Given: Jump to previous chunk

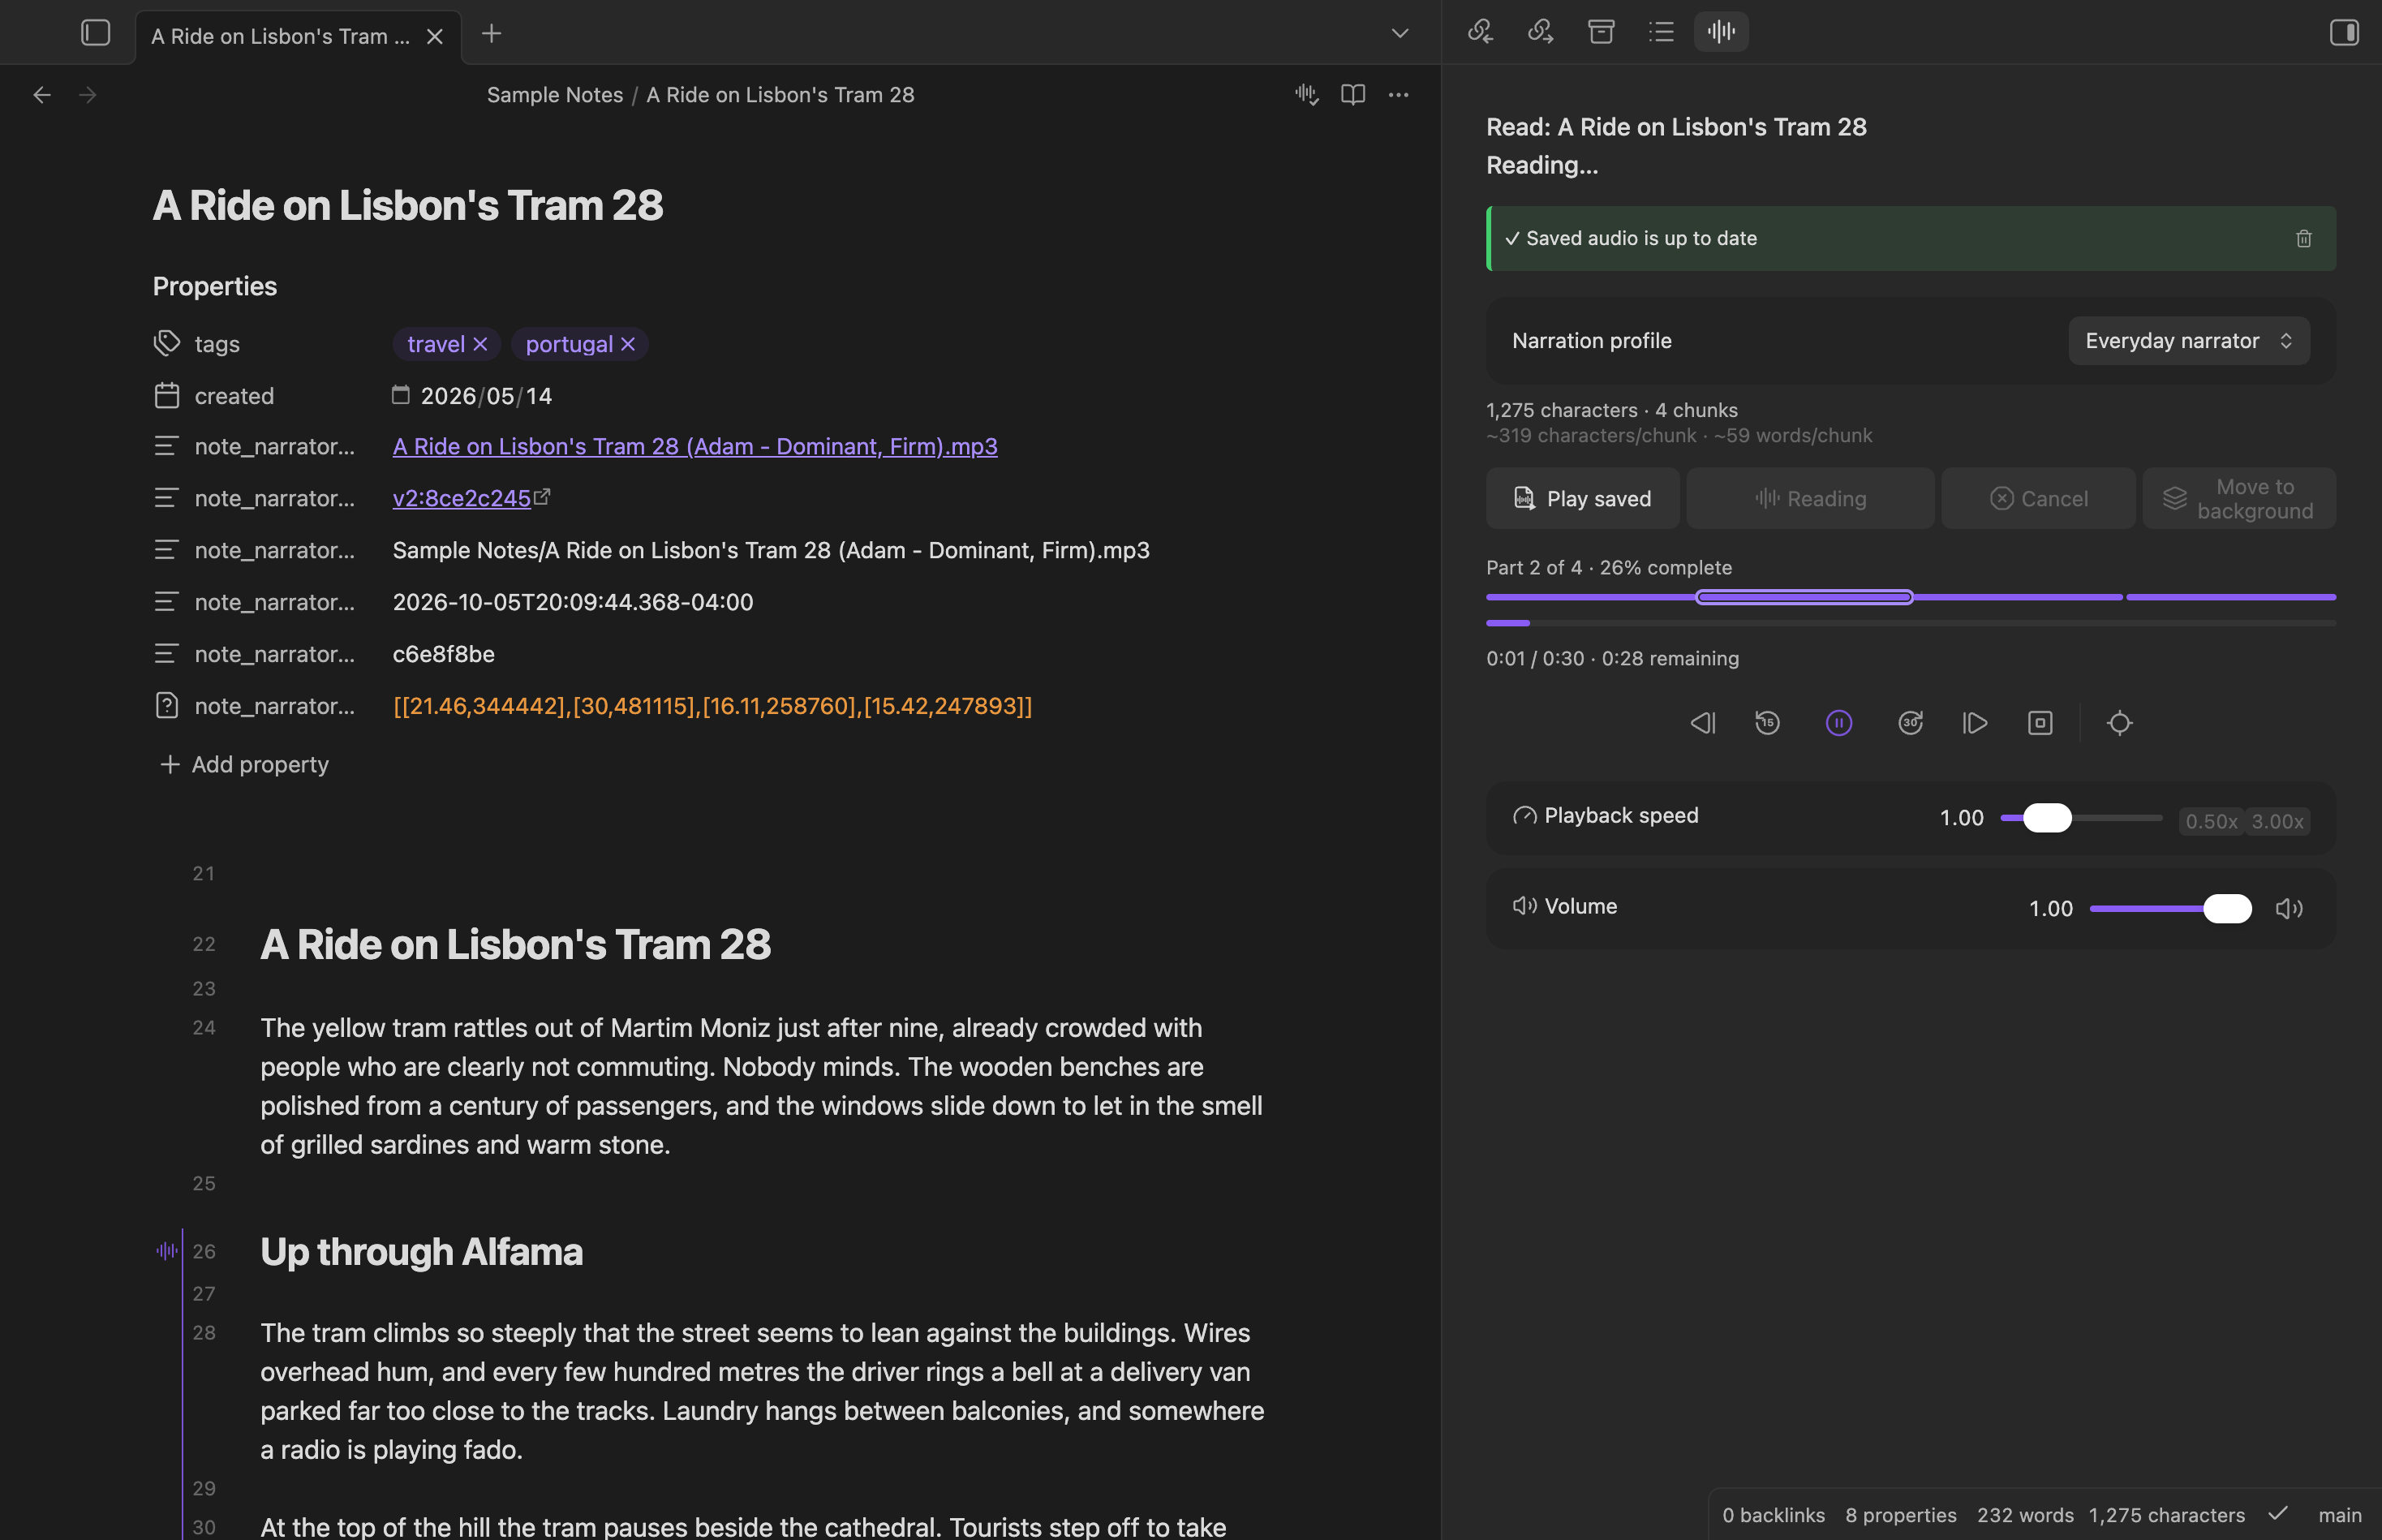Looking at the screenshot, I should (x=1703, y=722).
